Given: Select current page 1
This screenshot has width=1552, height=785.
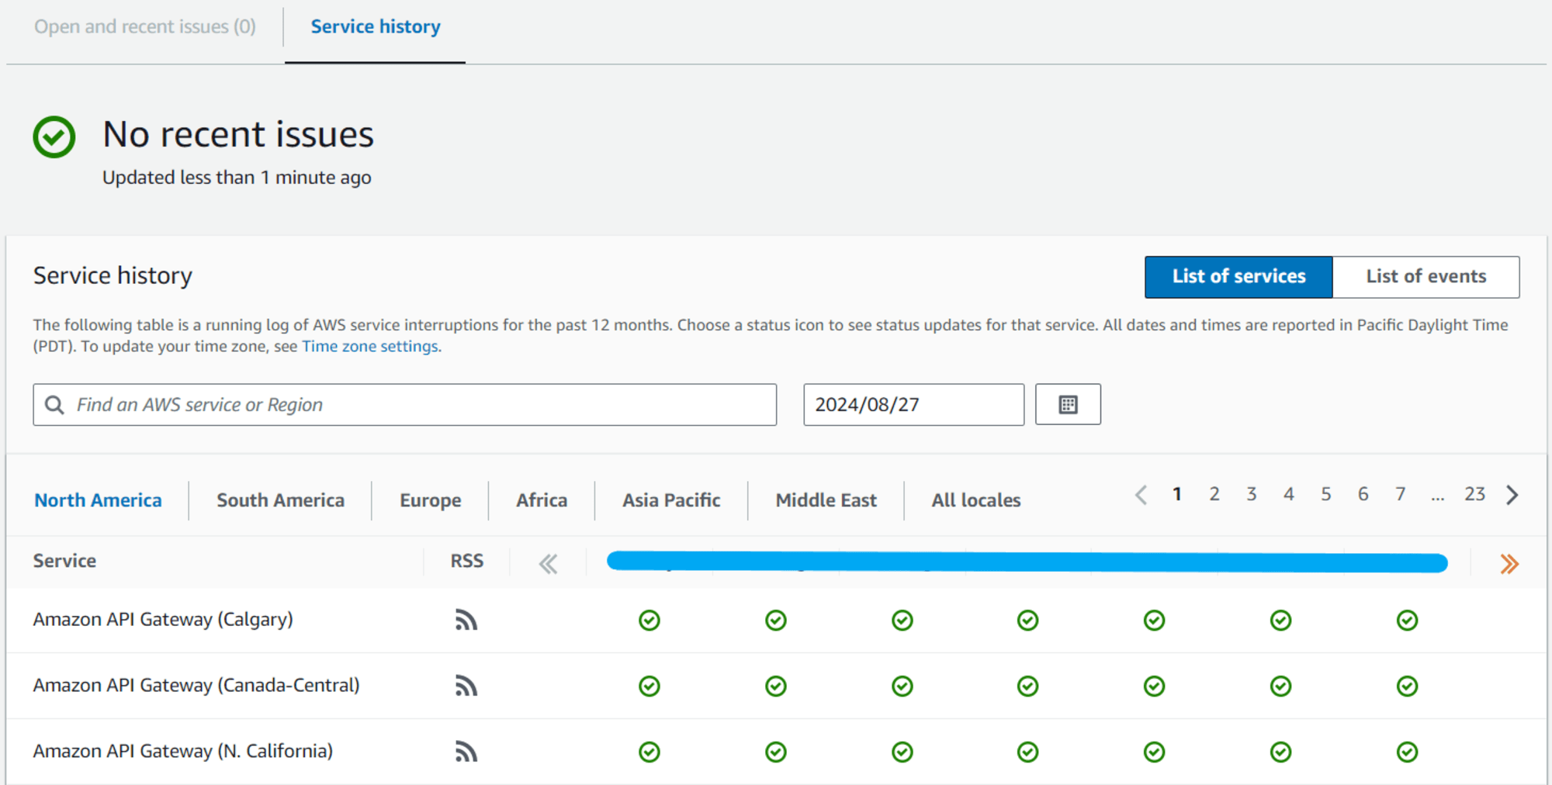Looking at the screenshot, I should (x=1177, y=494).
